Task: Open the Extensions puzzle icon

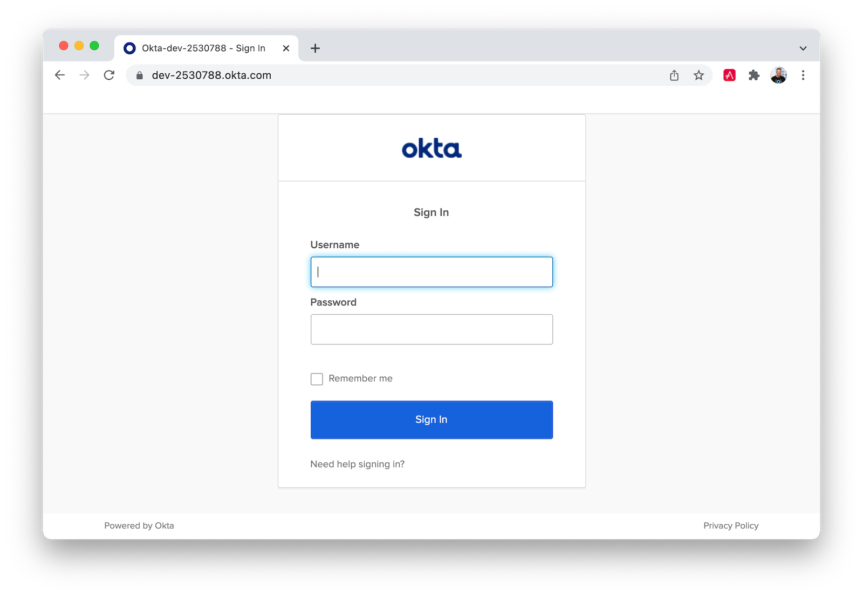Action: pos(754,75)
